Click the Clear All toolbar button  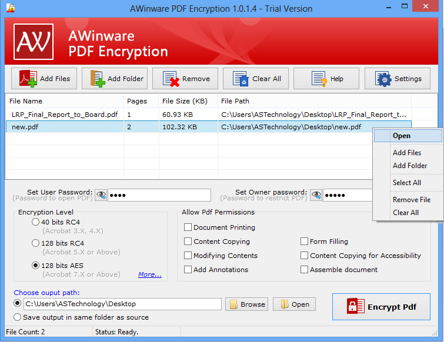[256, 79]
